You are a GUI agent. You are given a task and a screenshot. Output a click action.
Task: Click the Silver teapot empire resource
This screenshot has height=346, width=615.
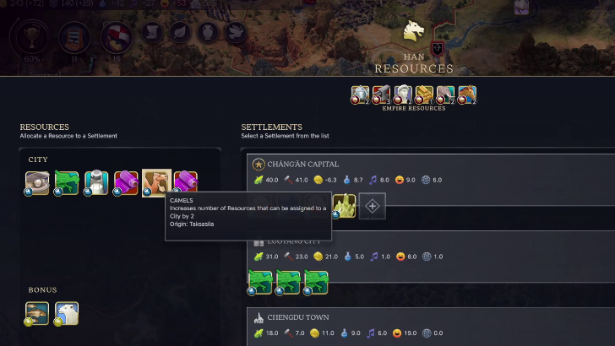pos(360,95)
